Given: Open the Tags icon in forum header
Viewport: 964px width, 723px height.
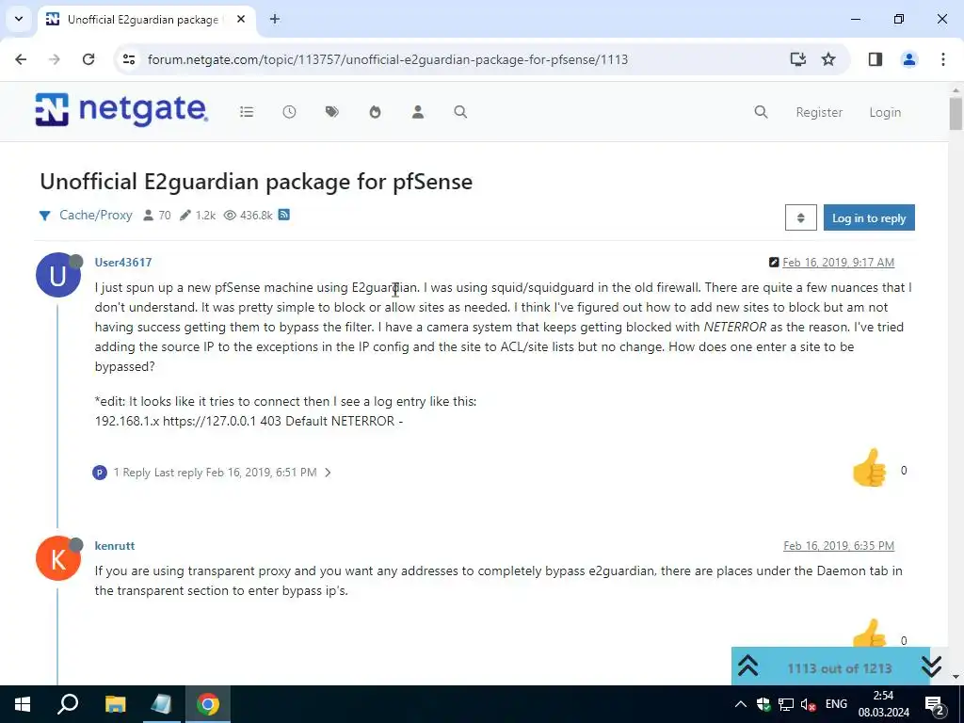Looking at the screenshot, I should click(332, 112).
